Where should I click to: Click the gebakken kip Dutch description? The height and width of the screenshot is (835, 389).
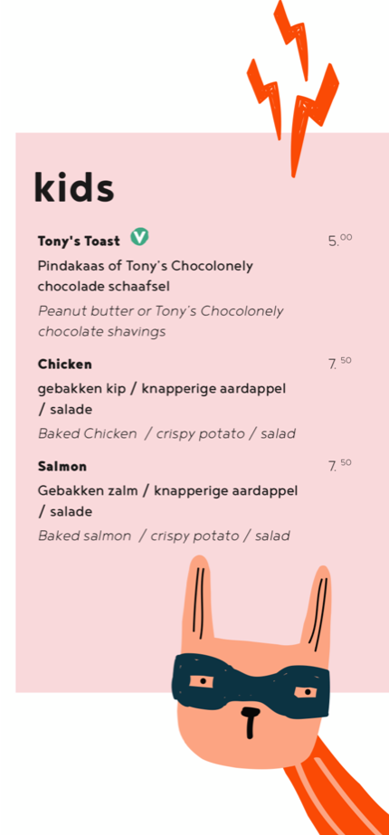tap(162, 399)
